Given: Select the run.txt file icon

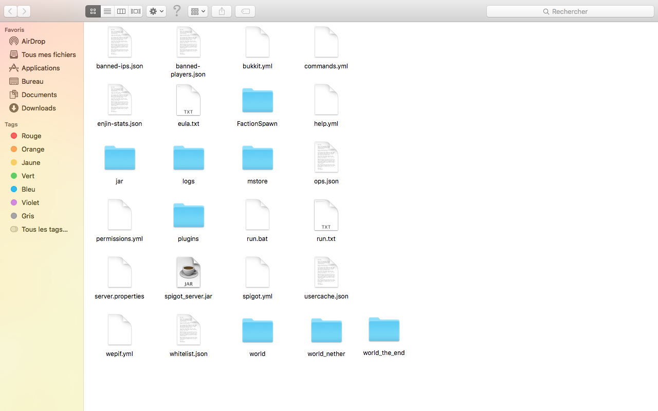Looking at the screenshot, I should [x=326, y=215].
